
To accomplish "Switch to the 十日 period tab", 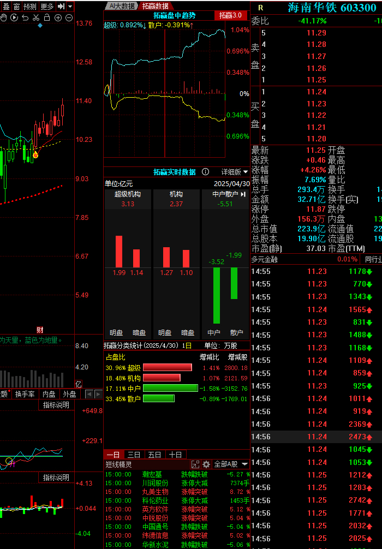I will (x=175, y=455).
